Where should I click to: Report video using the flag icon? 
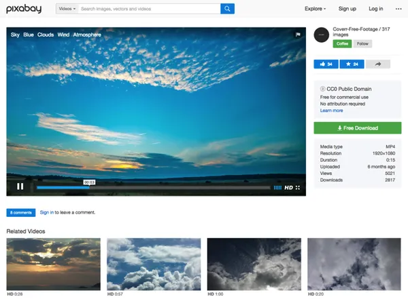(x=299, y=35)
